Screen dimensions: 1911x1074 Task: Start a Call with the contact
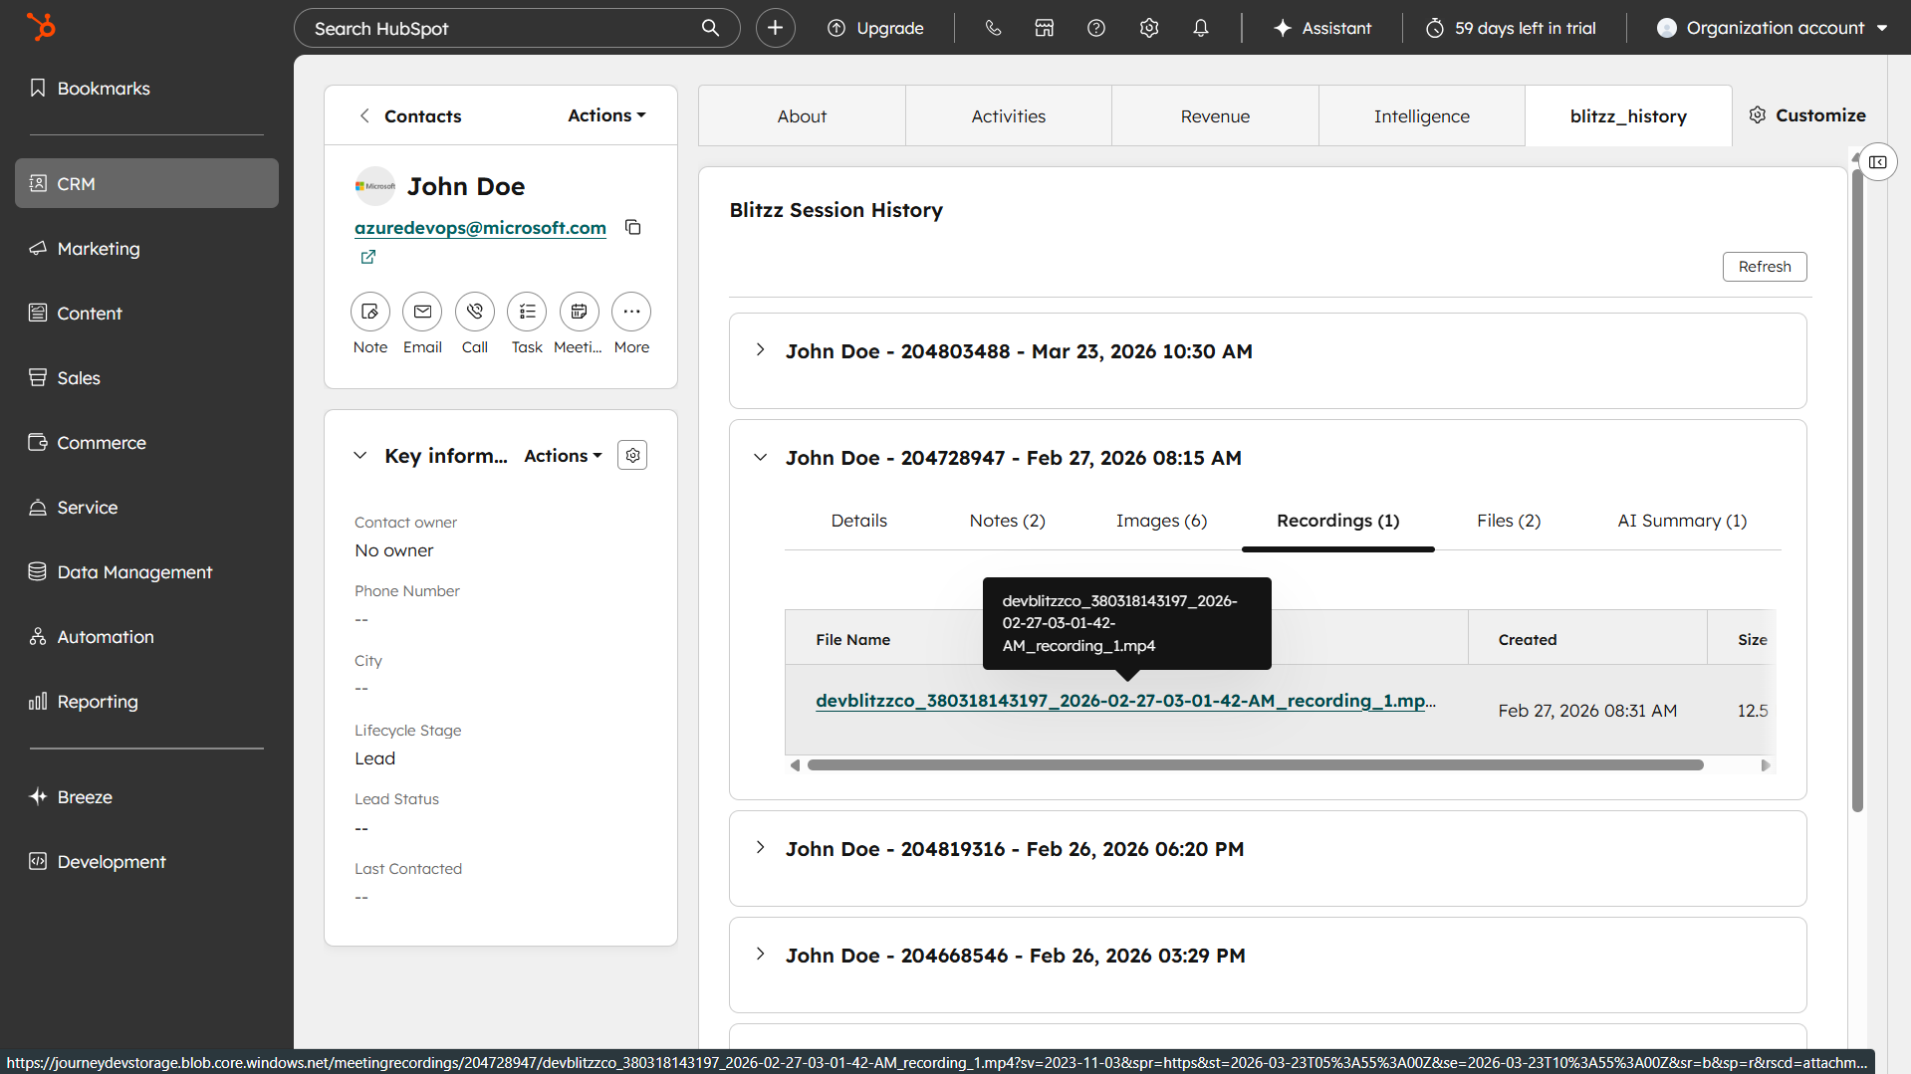tap(475, 312)
